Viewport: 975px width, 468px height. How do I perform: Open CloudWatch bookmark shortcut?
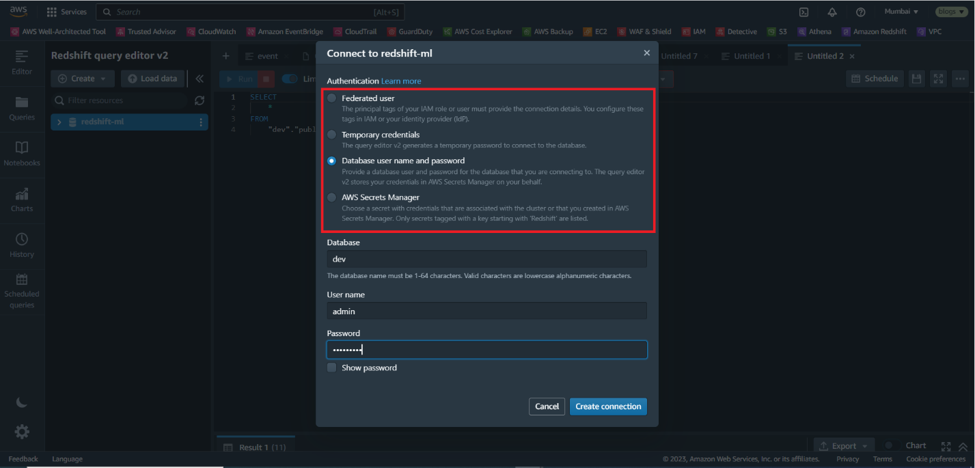coord(211,31)
